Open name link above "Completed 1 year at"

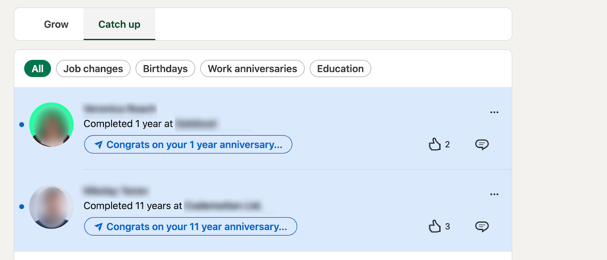click(x=120, y=109)
